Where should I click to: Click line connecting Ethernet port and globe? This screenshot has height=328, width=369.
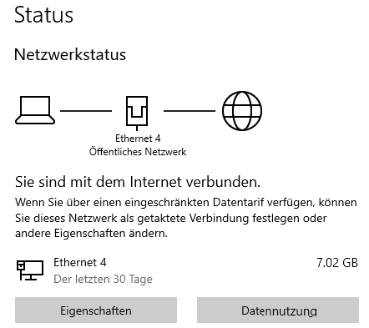[190, 111]
